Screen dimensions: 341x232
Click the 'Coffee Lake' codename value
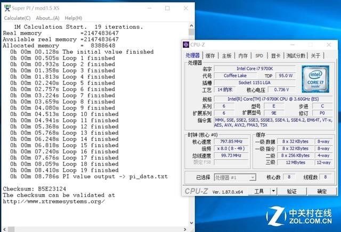pos(235,76)
